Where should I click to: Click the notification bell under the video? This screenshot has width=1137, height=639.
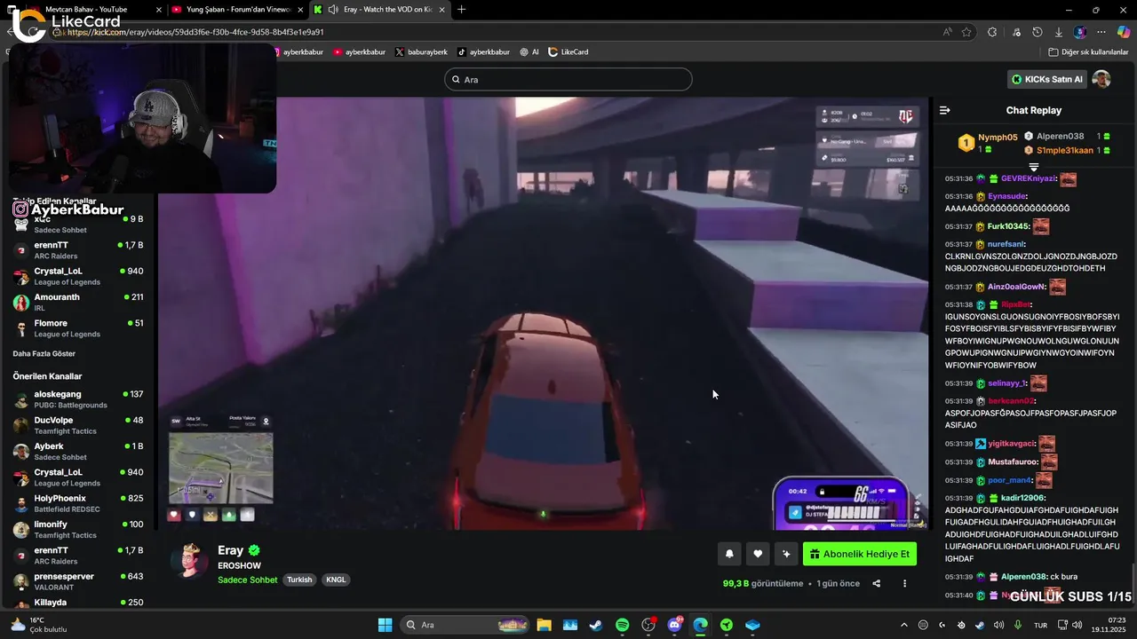coord(729,554)
